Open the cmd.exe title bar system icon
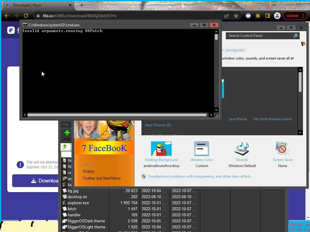 25,25
